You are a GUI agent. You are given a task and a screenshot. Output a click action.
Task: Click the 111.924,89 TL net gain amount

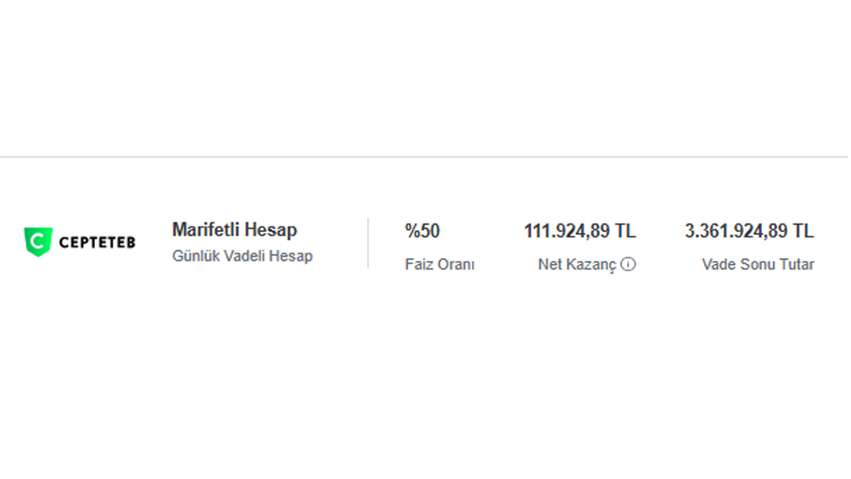pos(580,231)
